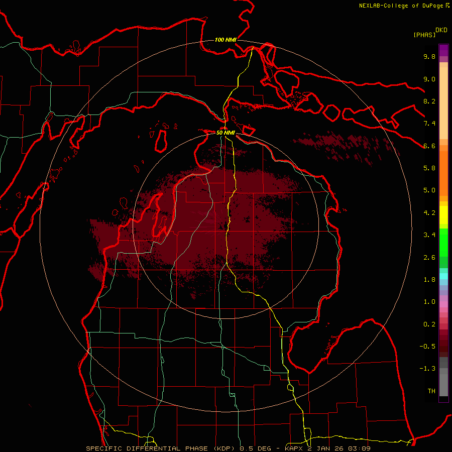The image size is (452, 452).
Task: Click the 2.6 value on the scale
Action: [x=429, y=258]
